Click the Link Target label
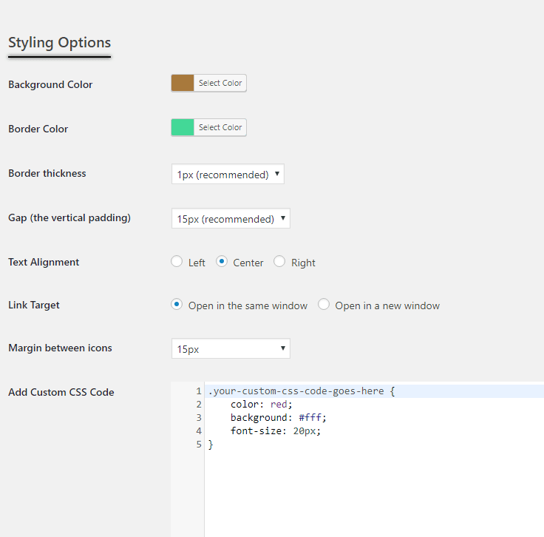Screen dimensions: 544x537 pyautogui.click(x=34, y=305)
